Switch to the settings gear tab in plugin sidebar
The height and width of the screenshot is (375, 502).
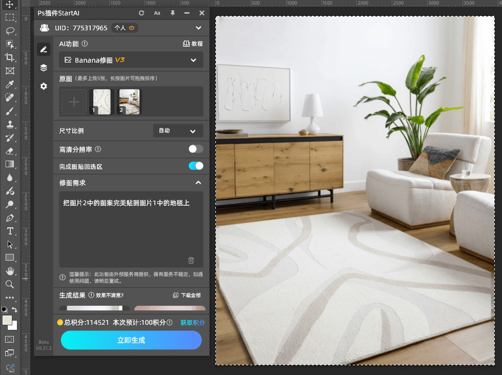pyautogui.click(x=44, y=86)
